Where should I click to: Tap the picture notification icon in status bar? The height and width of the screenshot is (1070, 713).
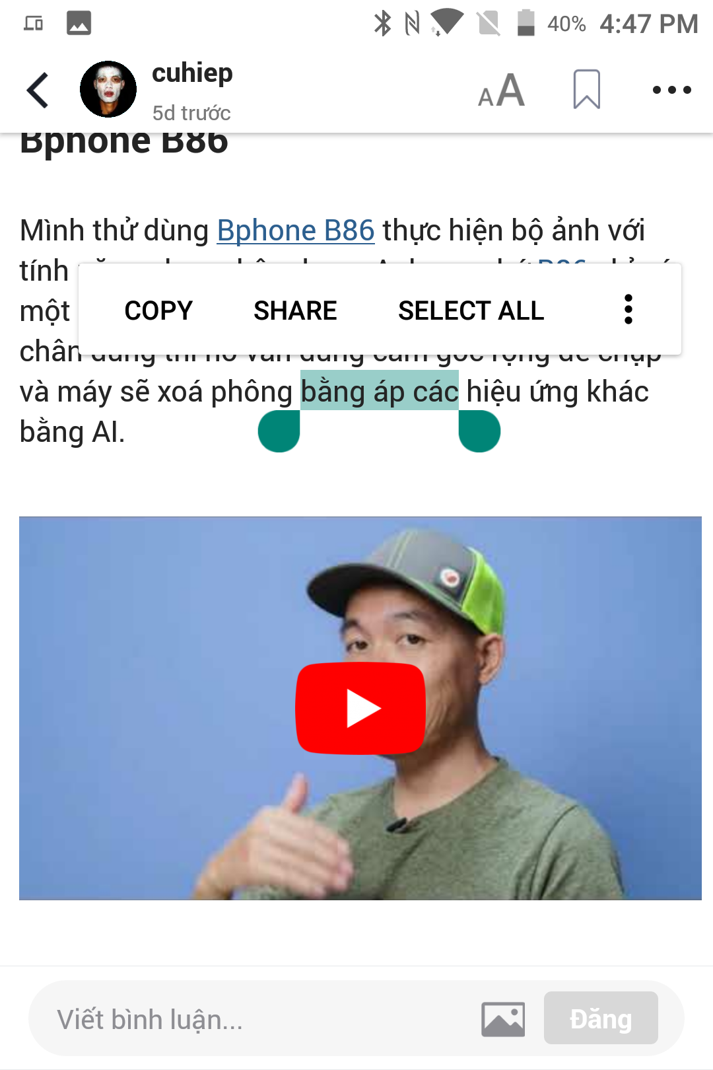[x=79, y=23]
